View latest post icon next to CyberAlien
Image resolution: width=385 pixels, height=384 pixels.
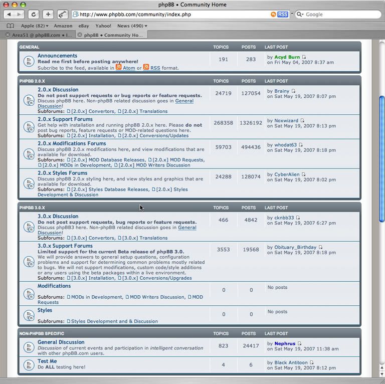pyautogui.click(x=303, y=174)
